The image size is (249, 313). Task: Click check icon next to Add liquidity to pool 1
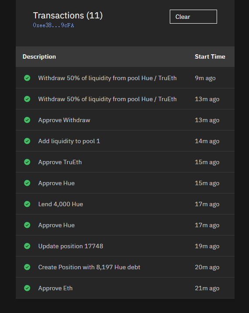27,141
